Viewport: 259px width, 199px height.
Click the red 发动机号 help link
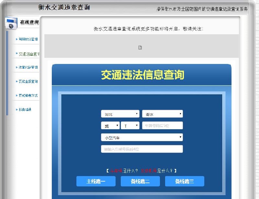[x=149, y=171]
